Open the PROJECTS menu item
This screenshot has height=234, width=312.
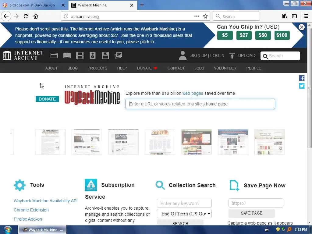click(x=97, y=68)
